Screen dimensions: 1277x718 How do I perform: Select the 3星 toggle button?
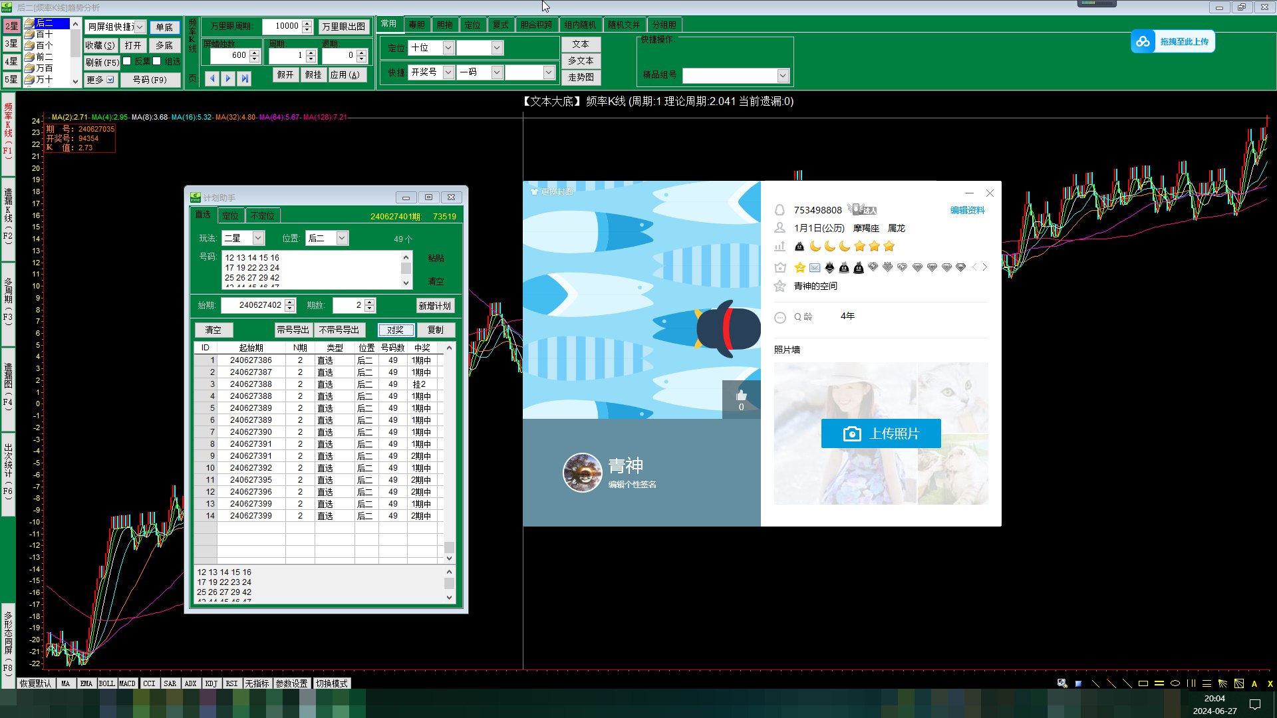11,44
